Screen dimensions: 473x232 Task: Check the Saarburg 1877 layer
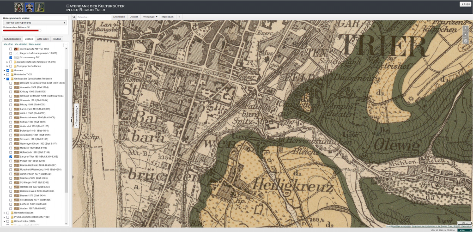pos(11,178)
